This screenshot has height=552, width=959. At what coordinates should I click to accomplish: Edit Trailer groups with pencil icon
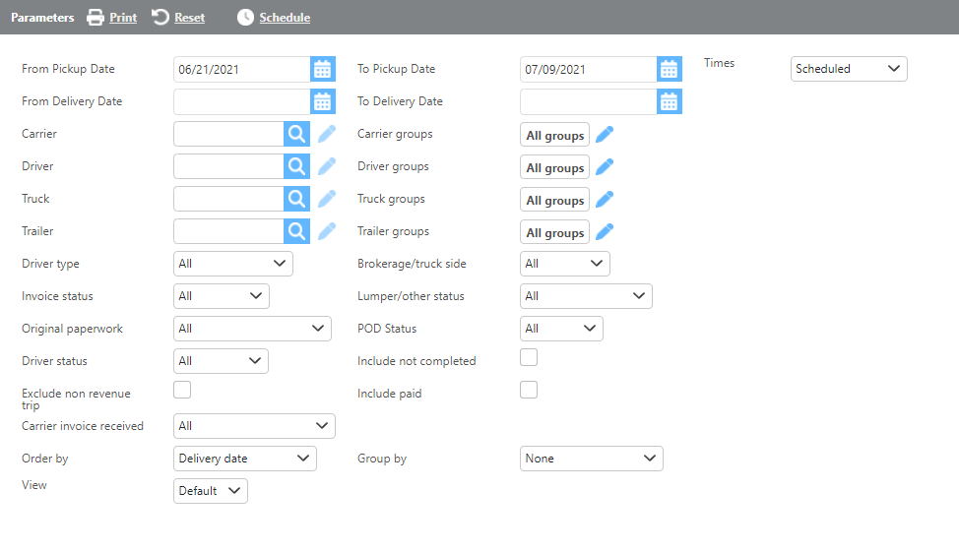605,232
